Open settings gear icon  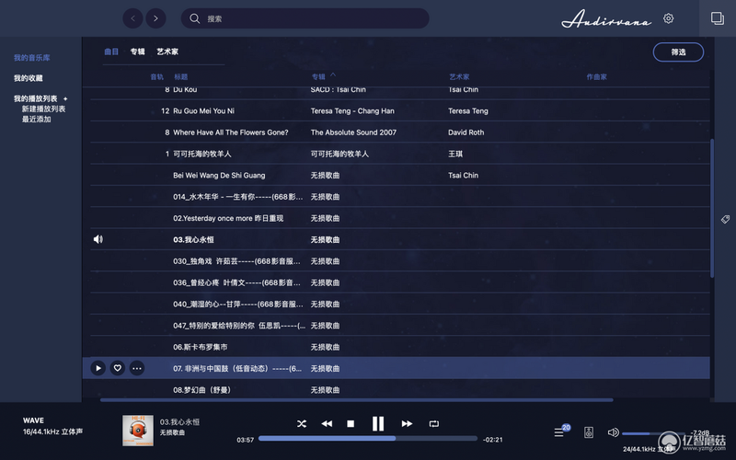pyautogui.click(x=669, y=18)
